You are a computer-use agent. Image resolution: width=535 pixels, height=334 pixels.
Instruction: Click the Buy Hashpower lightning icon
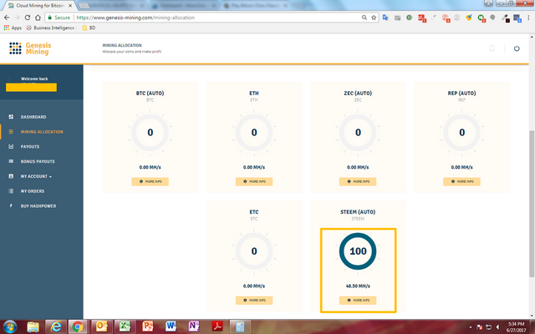tap(11, 206)
